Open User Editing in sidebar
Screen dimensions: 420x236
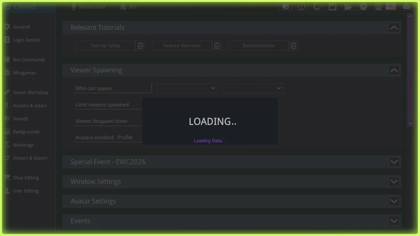click(x=26, y=191)
